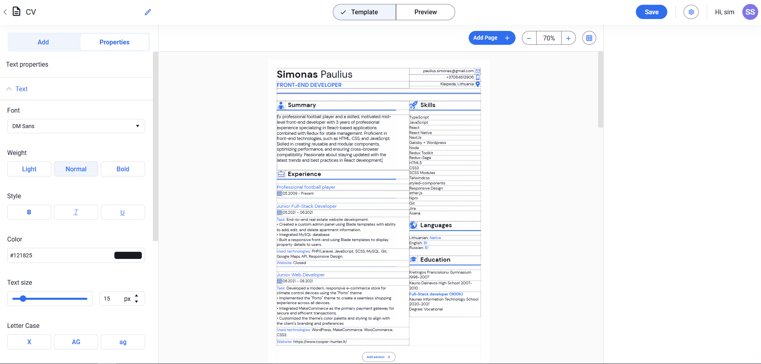Zoom in with the plus button
The image size is (761, 364).
[x=568, y=38]
